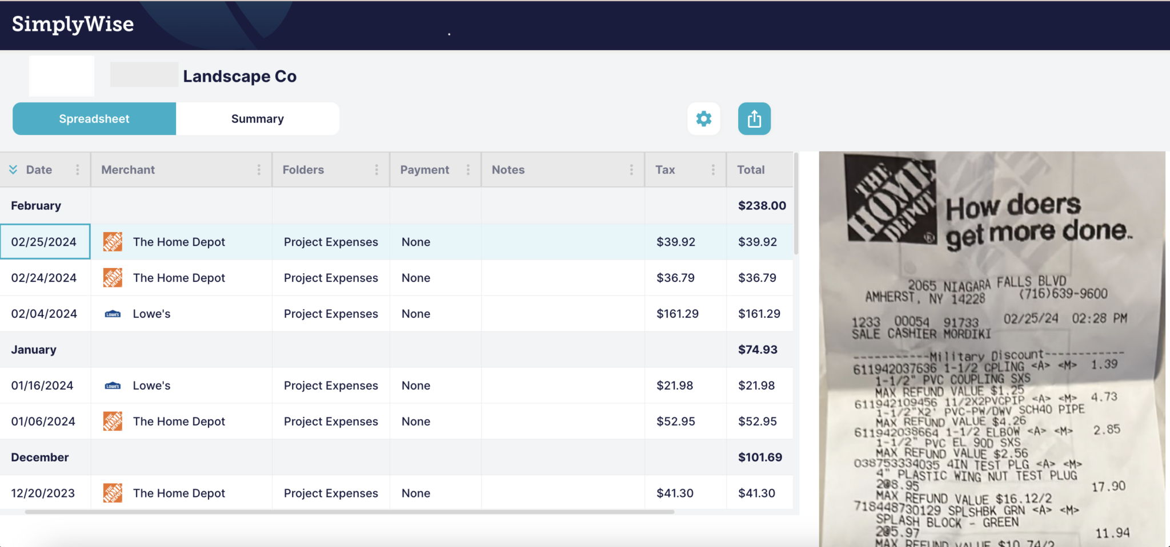Click the export/share icon
Image resolution: width=1170 pixels, height=547 pixels.
[x=754, y=119]
